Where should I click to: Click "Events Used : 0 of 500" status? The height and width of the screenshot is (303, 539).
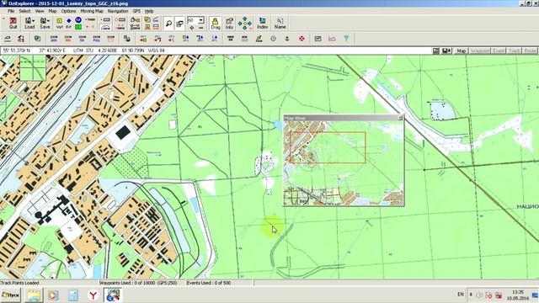pyautogui.click(x=209, y=283)
